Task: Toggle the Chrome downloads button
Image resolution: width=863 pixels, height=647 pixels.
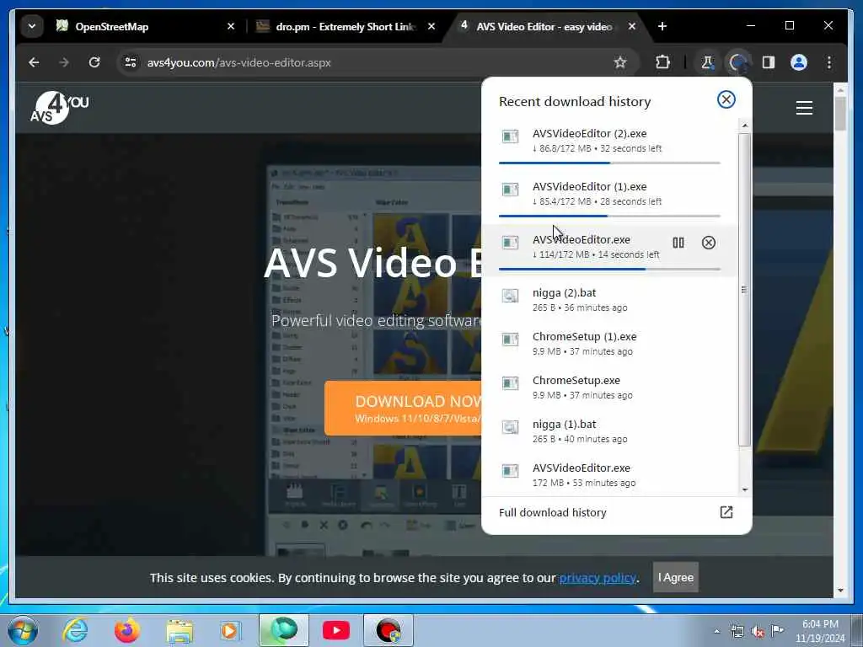Action: [x=737, y=62]
